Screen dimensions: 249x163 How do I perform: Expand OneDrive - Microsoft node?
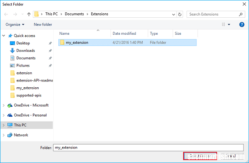click(3, 105)
